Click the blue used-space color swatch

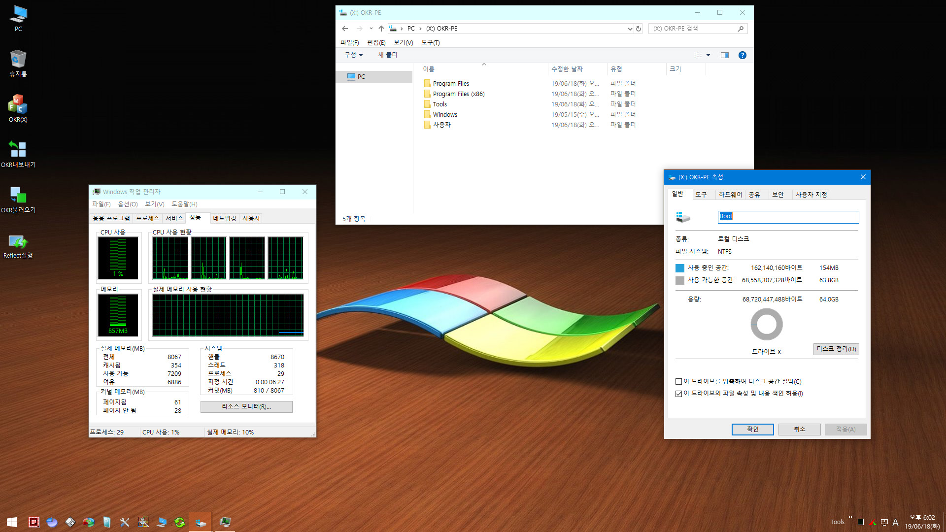(x=680, y=268)
